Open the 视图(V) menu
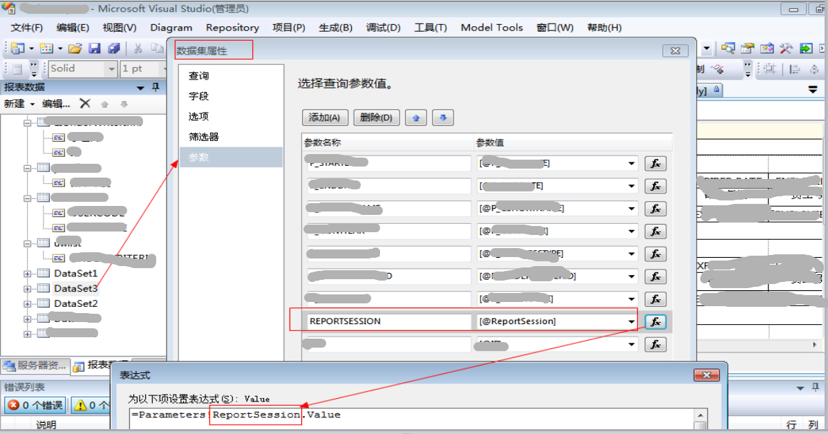828x434 pixels. 120,28
